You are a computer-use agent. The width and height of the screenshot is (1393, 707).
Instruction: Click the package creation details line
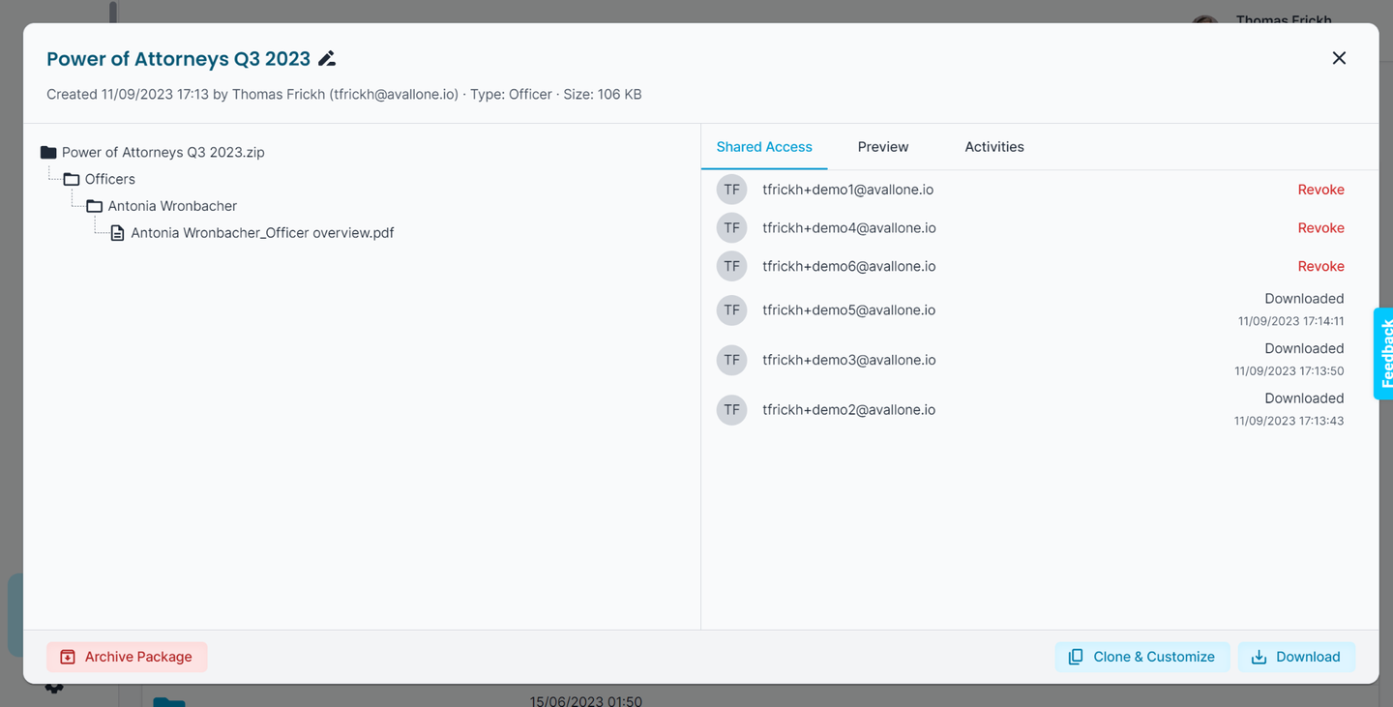click(344, 94)
